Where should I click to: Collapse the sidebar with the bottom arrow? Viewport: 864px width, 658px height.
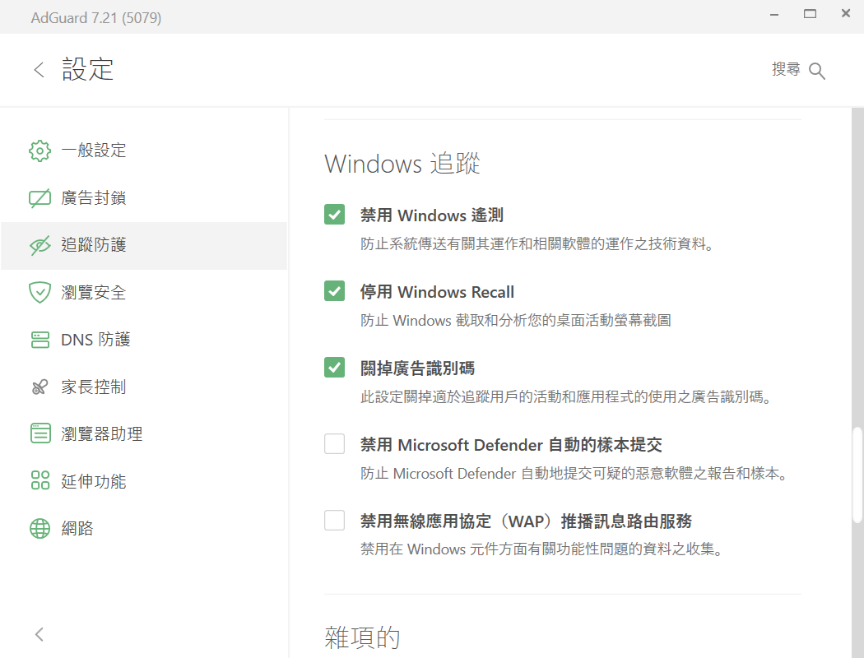tap(39, 634)
